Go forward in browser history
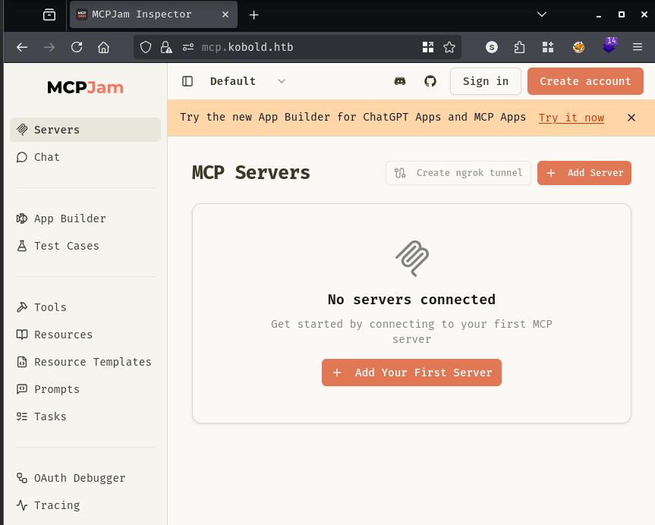Viewport: 655px width, 525px height. [x=49, y=47]
